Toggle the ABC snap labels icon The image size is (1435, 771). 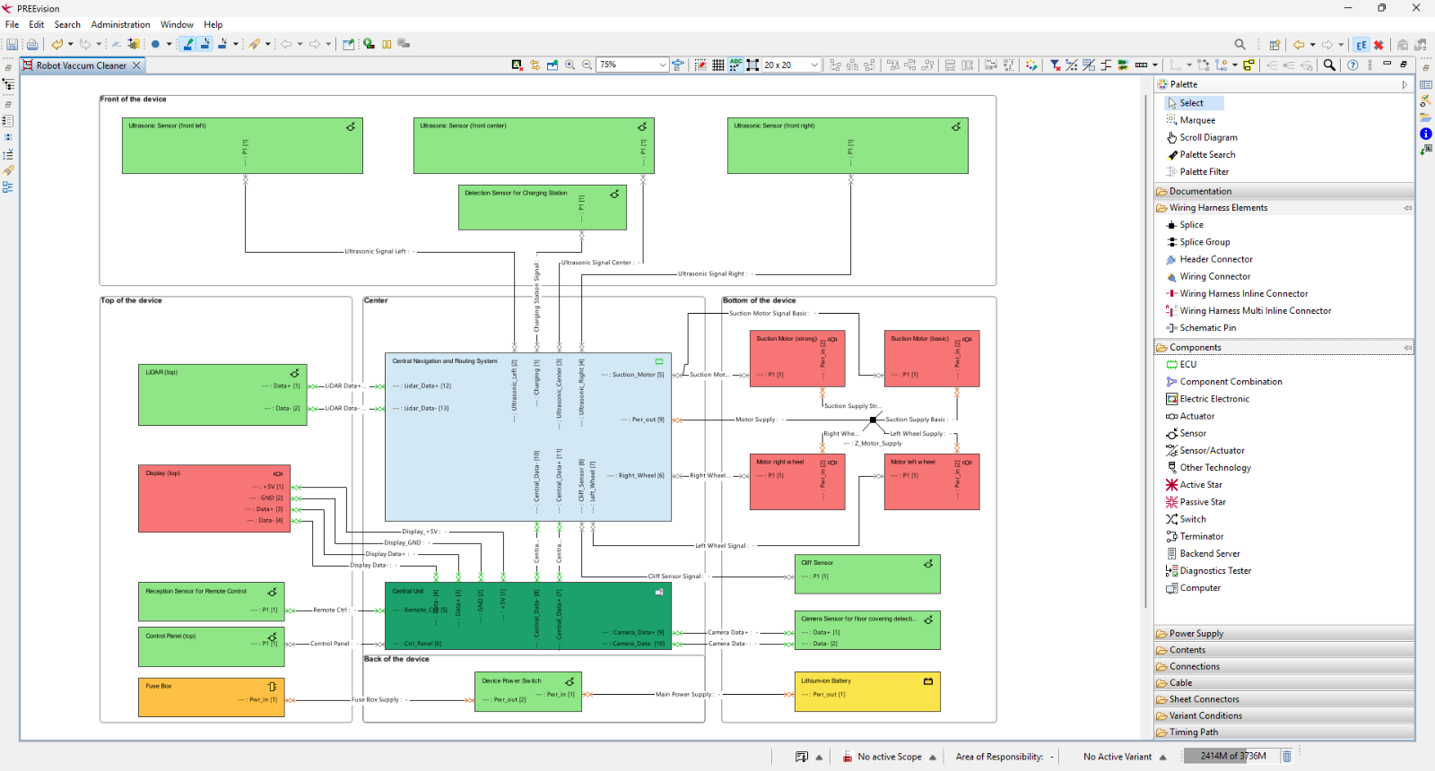point(735,65)
